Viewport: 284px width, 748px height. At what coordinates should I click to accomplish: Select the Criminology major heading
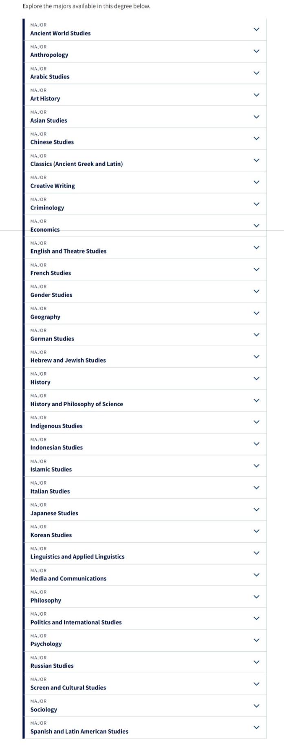pos(47,207)
